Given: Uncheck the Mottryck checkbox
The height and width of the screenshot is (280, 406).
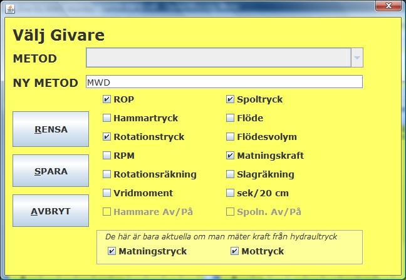Looking at the screenshot, I should pos(234,251).
